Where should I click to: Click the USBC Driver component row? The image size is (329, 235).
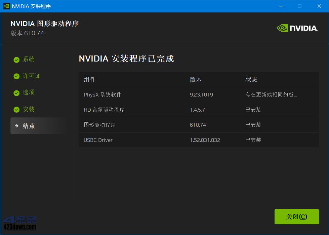pyautogui.click(x=199, y=140)
